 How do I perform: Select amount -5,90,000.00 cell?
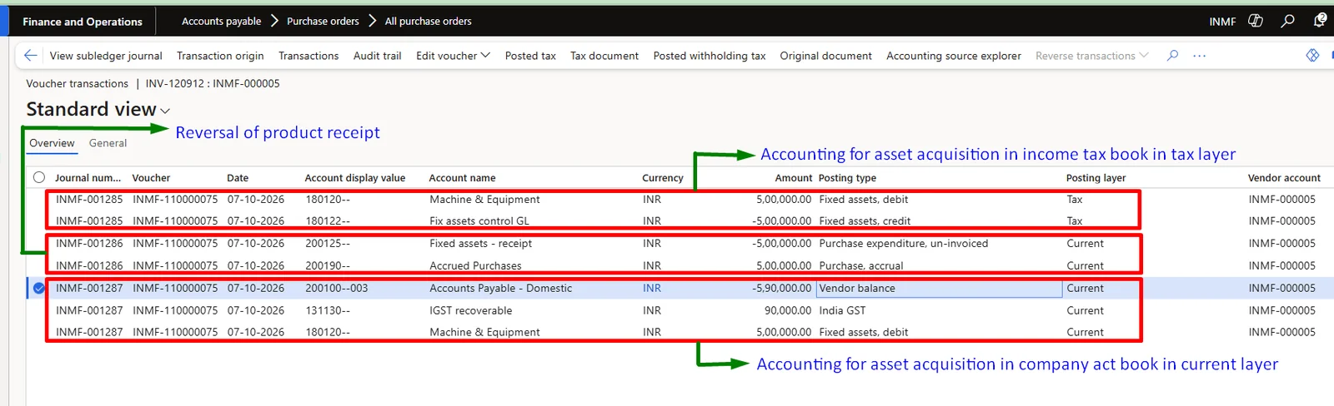tap(781, 288)
